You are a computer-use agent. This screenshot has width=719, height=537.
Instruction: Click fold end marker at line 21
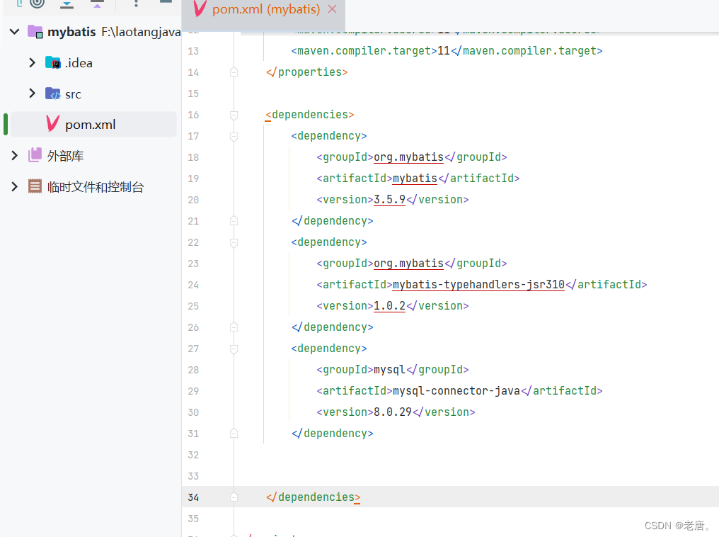tap(234, 221)
